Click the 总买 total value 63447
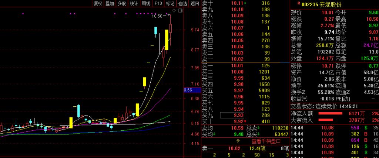 281,134
